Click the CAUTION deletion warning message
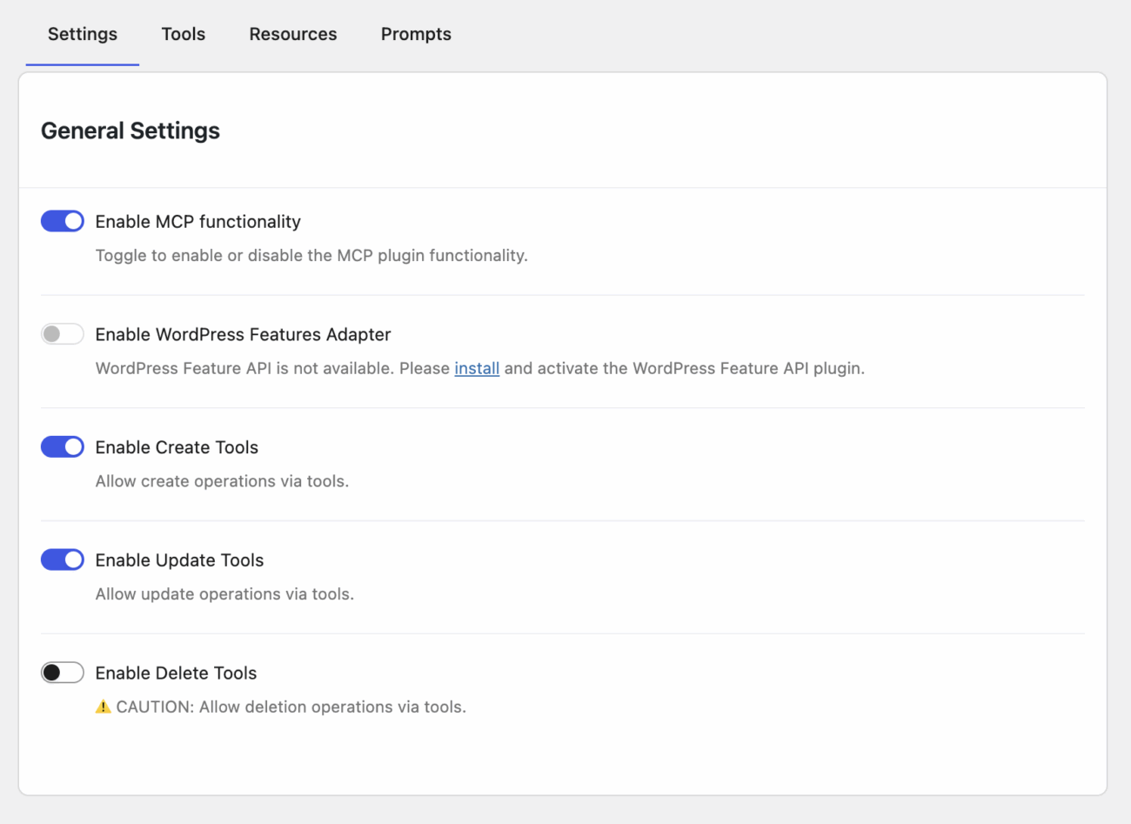 pos(280,707)
